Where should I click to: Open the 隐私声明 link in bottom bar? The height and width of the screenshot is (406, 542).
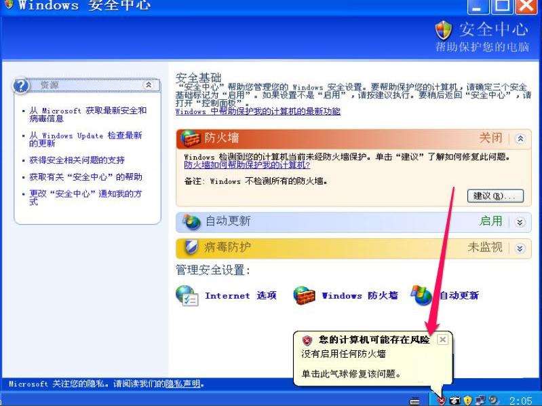tap(182, 384)
